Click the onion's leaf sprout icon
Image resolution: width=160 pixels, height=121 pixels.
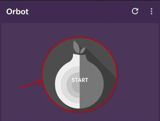[79, 47]
